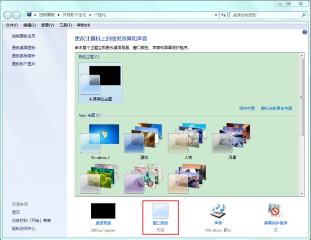Viewport: 311px width, 240px height.
Task: Open Change desktop icons (更改桌面图标)
Action: 24,48
